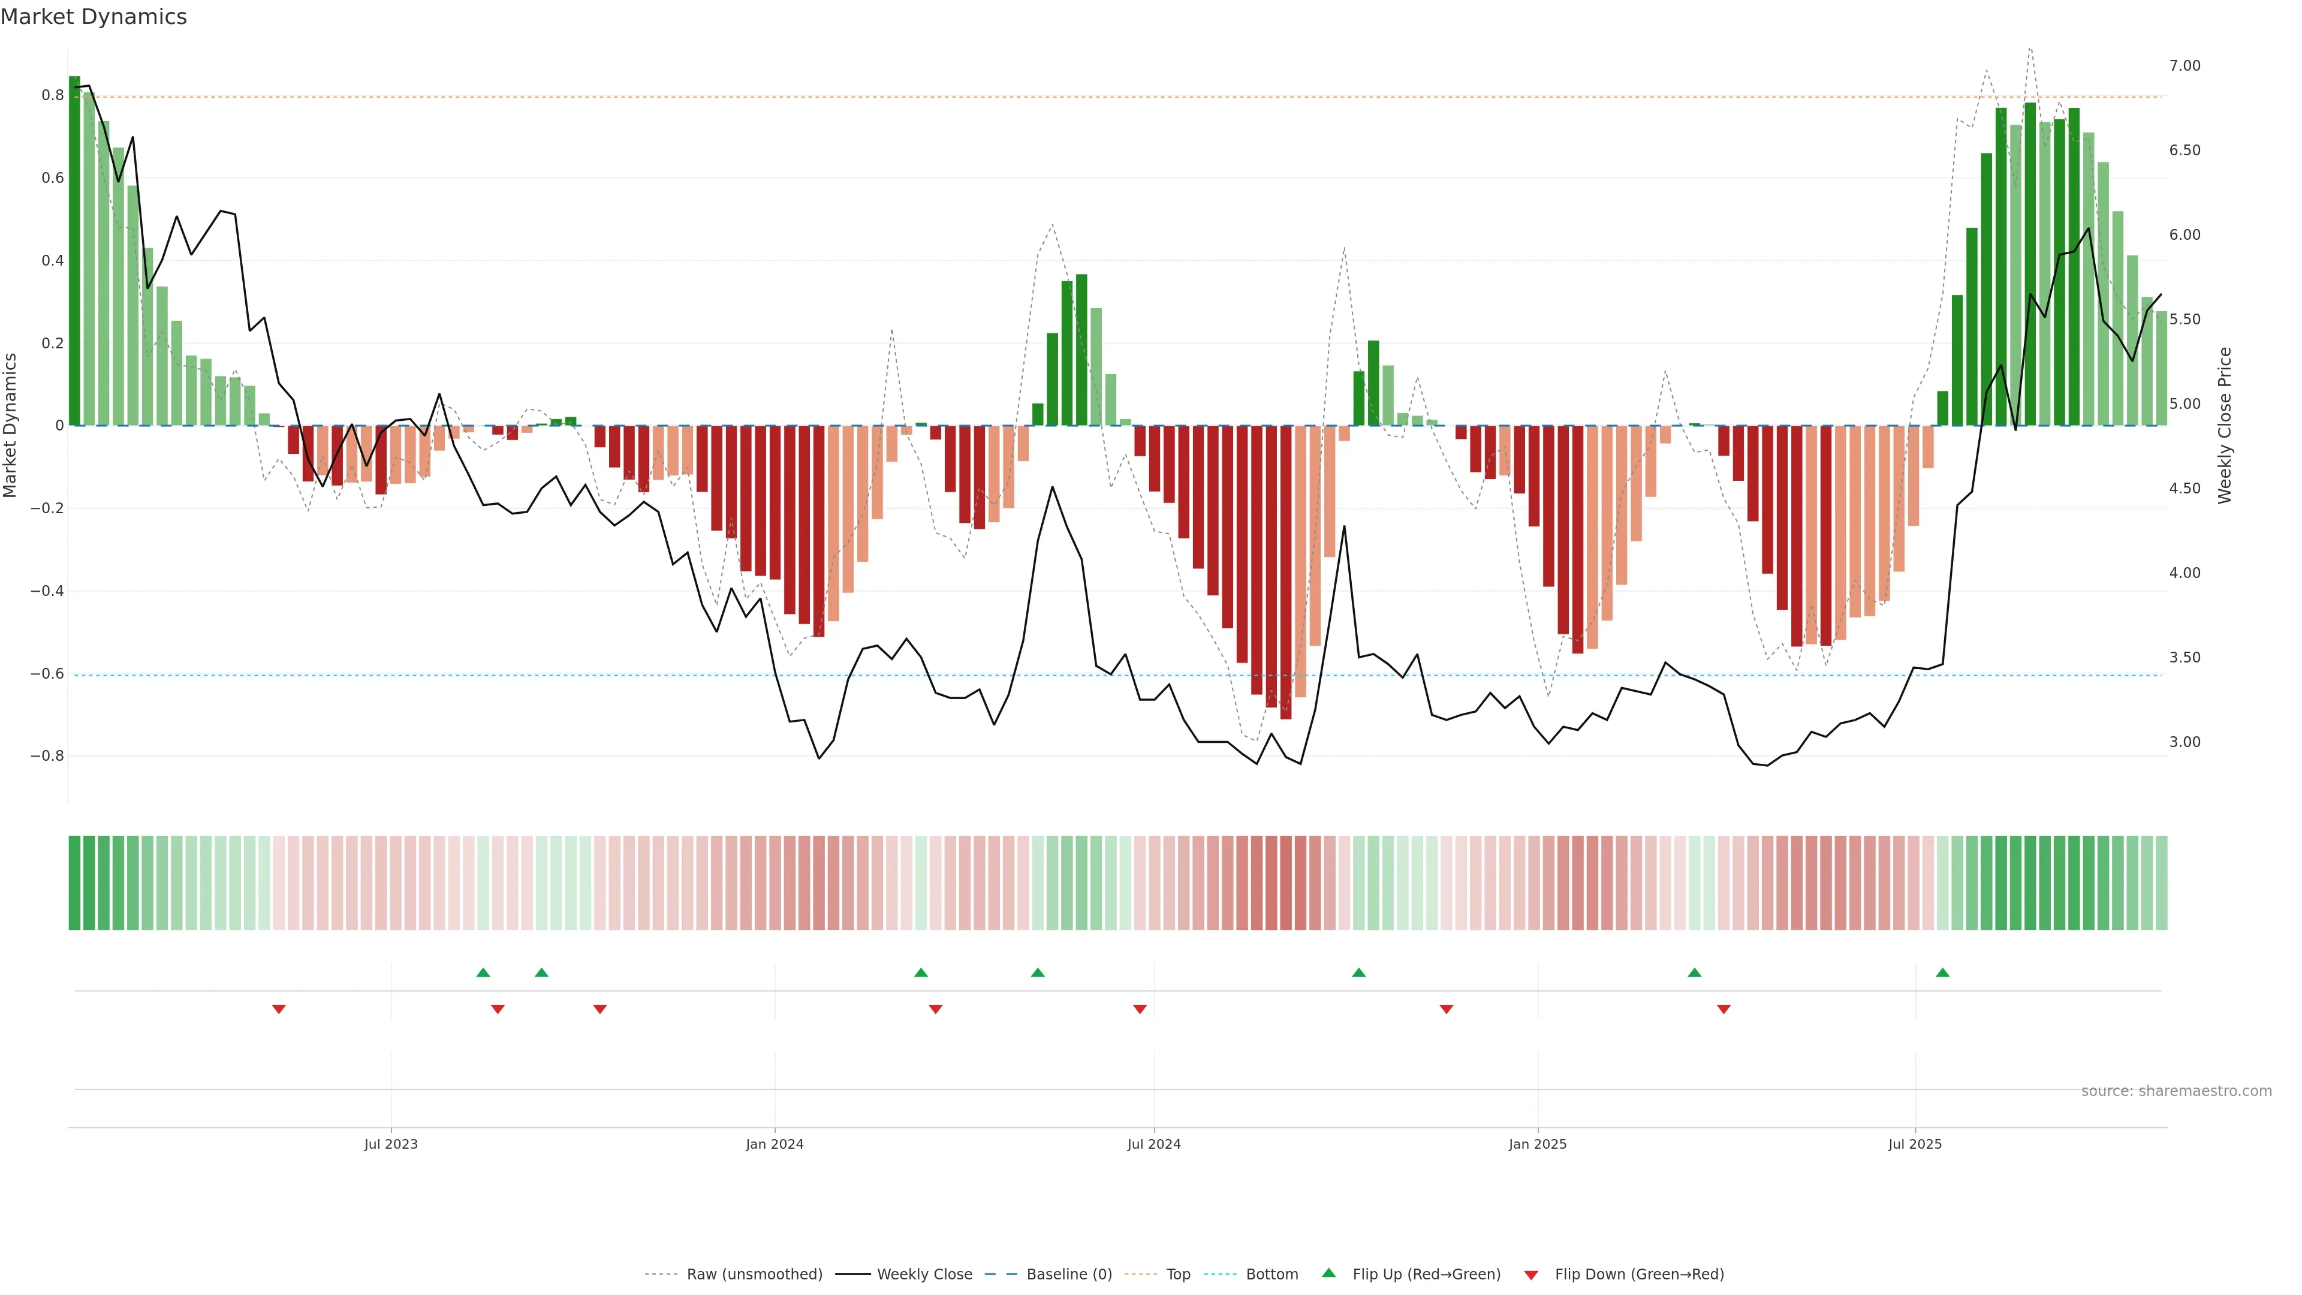The height and width of the screenshot is (1295, 2302).
Task: Click the Jan 2024 x-axis label
Action: (775, 1144)
